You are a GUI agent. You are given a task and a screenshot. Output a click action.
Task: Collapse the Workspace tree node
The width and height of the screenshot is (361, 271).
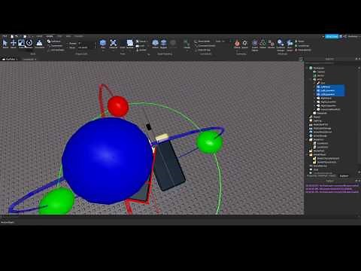click(308, 68)
